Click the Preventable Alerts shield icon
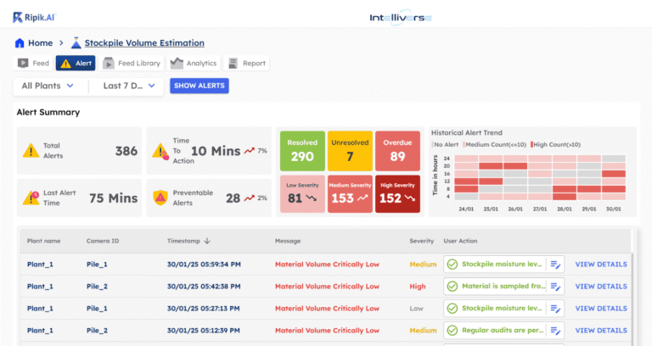652x346 pixels. 160,198
